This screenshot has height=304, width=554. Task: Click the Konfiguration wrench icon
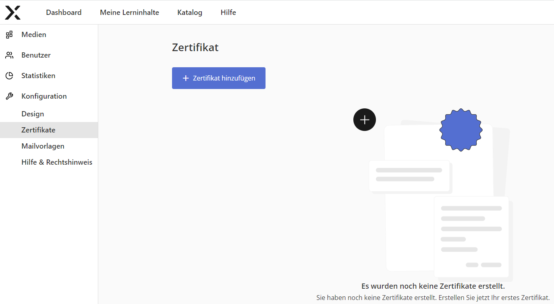(x=9, y=96)
